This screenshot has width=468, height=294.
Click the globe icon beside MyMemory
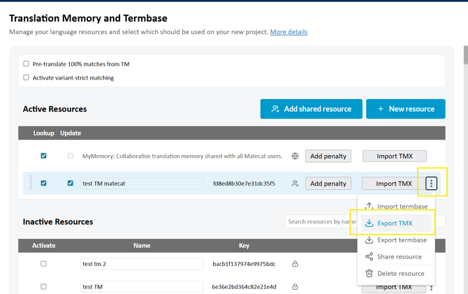295,156
